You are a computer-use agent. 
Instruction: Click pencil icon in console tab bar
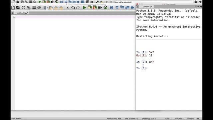tap(198, 6)
